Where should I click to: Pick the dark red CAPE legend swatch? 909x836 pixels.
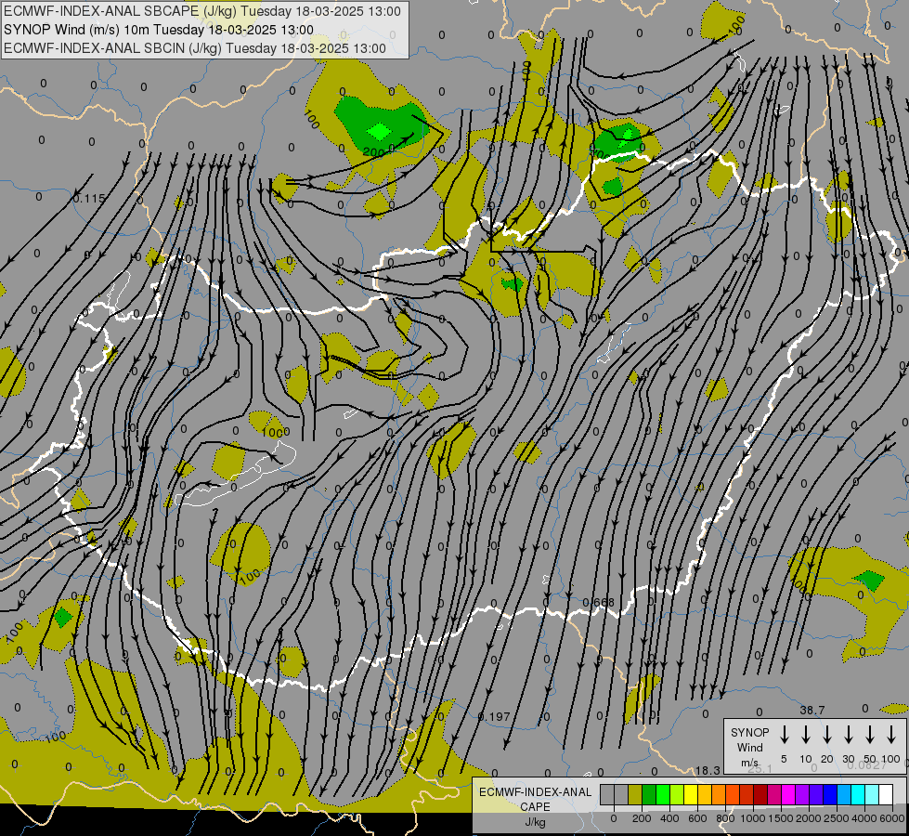tap(760, 794)
